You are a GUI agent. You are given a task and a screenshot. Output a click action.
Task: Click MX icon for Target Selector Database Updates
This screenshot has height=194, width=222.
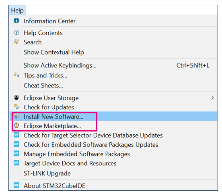(16, 135)
